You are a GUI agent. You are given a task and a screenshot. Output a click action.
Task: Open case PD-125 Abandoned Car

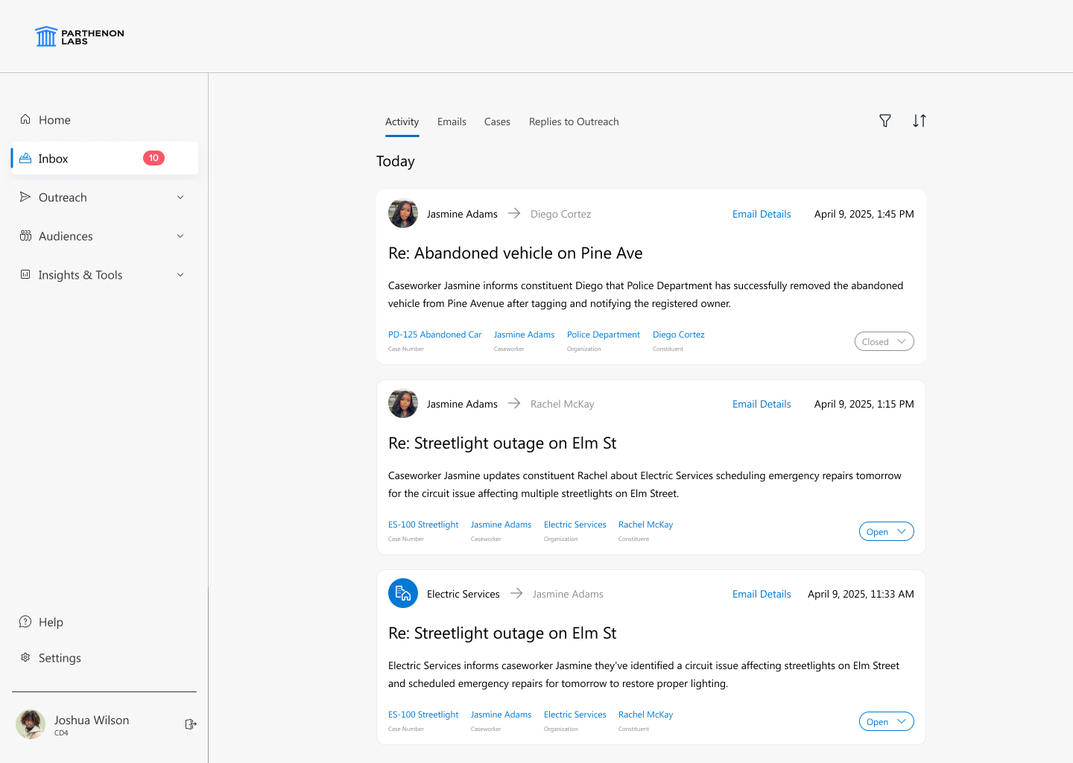tap(435, 335)
